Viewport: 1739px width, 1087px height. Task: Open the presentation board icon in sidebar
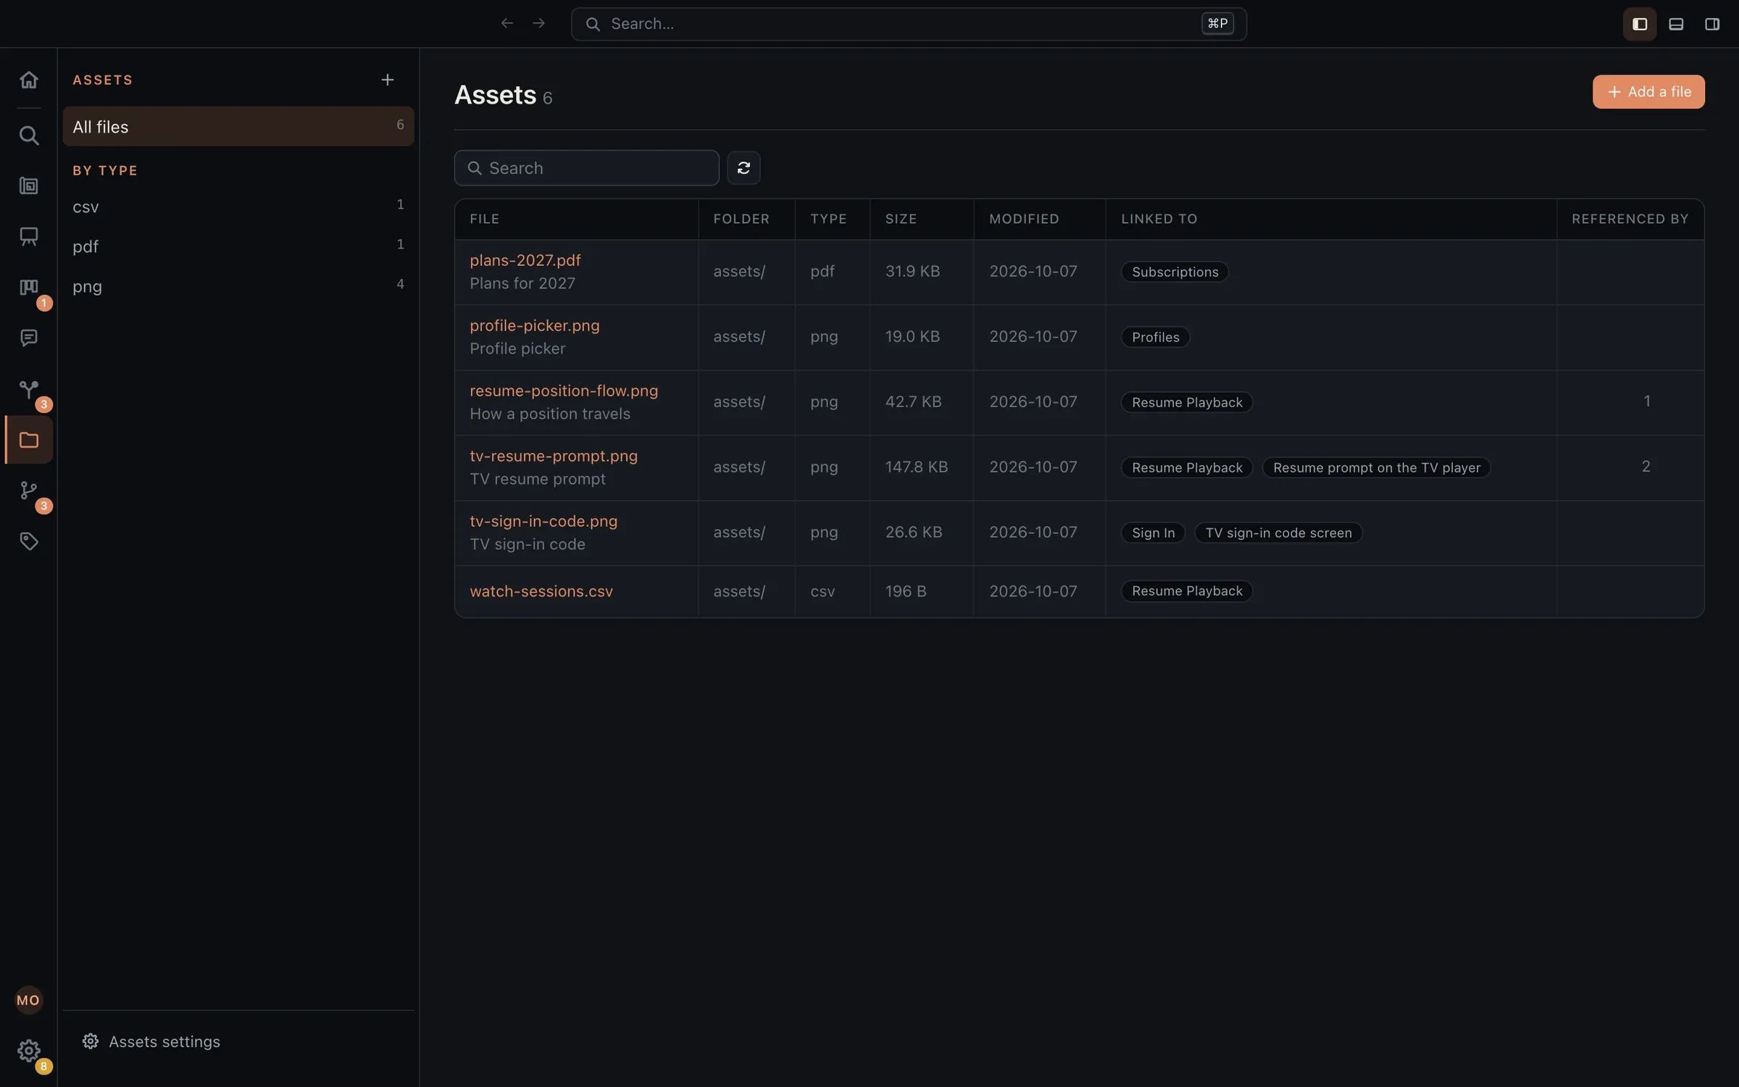29,237
